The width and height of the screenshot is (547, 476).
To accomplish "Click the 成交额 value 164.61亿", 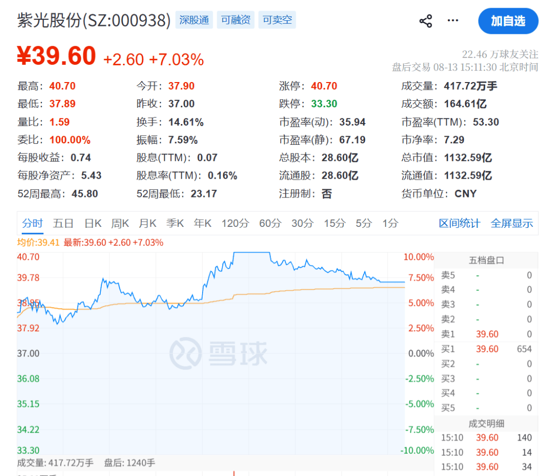I will click(465, 104).
